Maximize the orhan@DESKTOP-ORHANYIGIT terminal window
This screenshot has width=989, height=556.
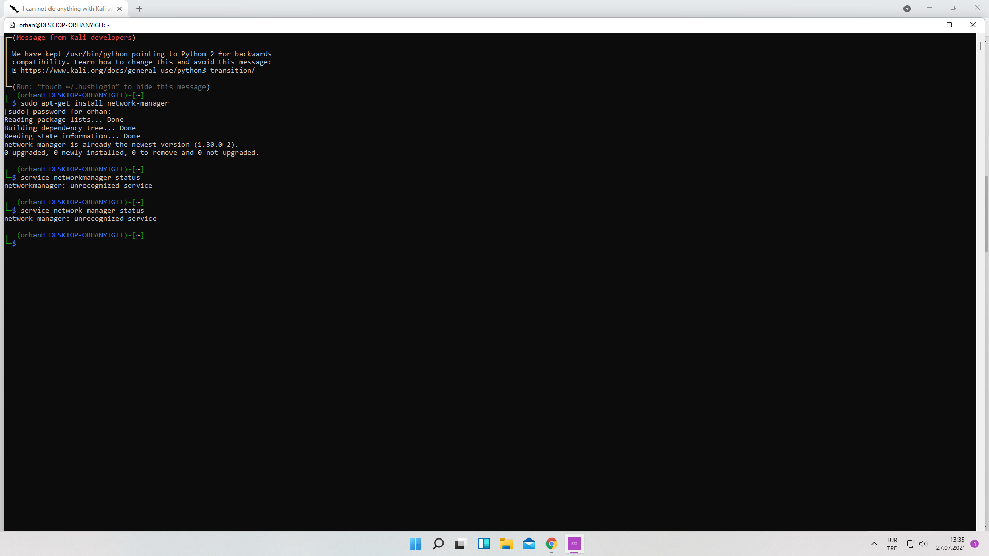tap(949, 25)
